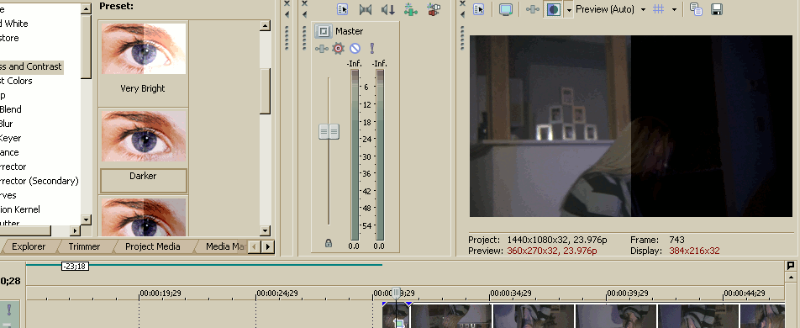The image size is (800, 328).
Task: Click the Master automation settings gear icon
Action: (x=338, y=49)
